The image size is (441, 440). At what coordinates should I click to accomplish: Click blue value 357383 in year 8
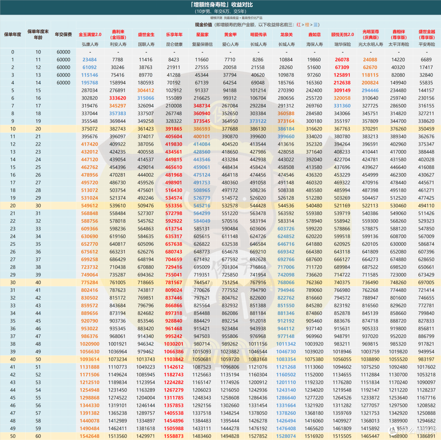tap(118, 113)
